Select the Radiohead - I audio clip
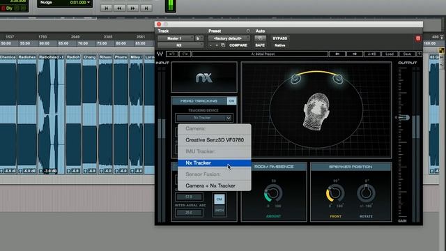 point(51,114)
